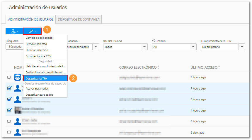Uncheck the checkbox in the 7 hours ago row
The width and height of the screenshot is (252, 140).
[9, 88]
